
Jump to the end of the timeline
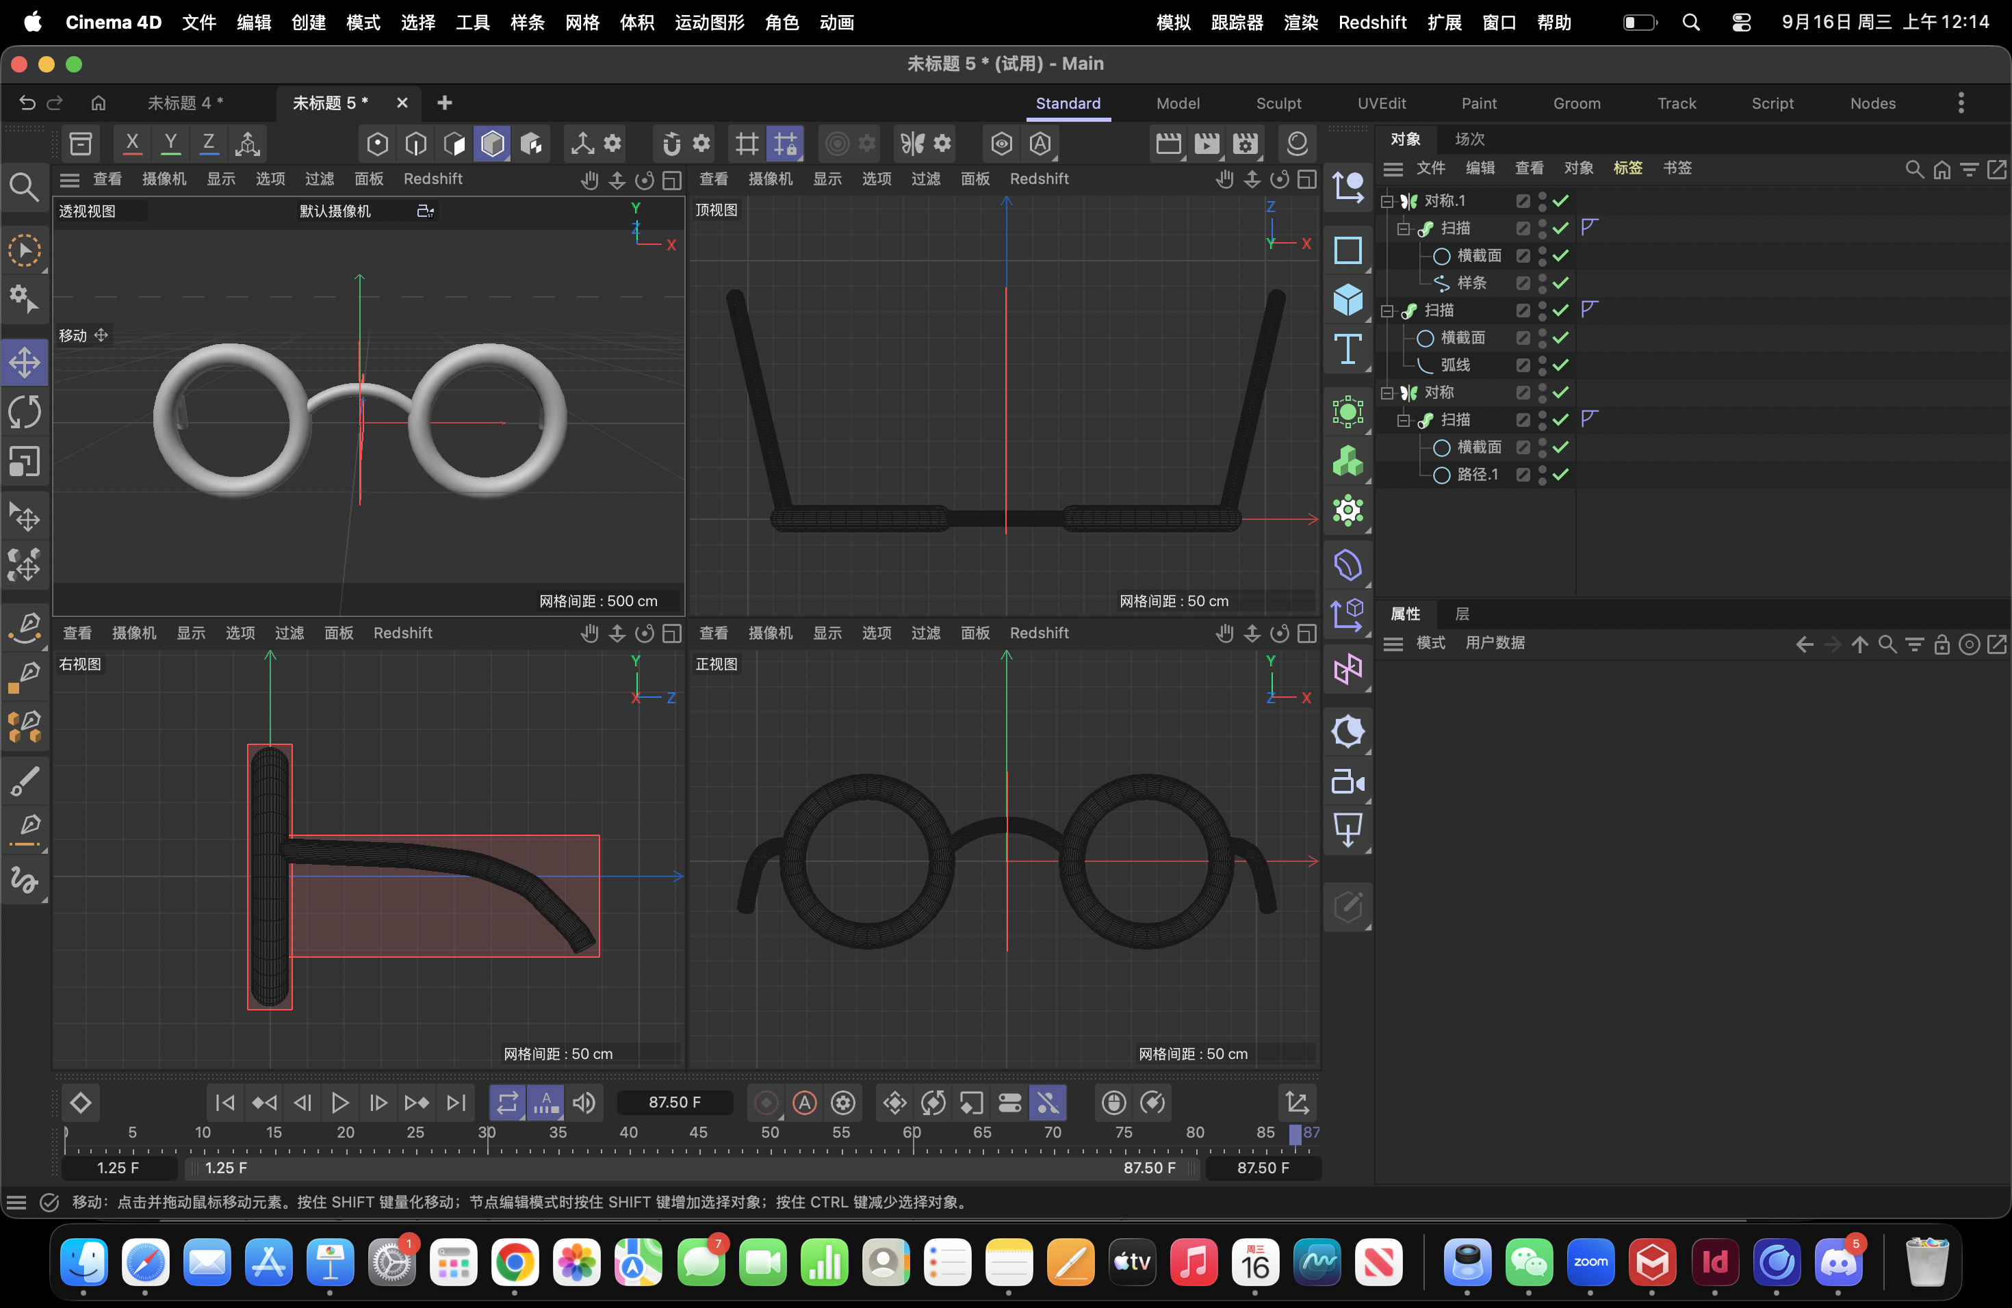click(x=456, y=1103)
